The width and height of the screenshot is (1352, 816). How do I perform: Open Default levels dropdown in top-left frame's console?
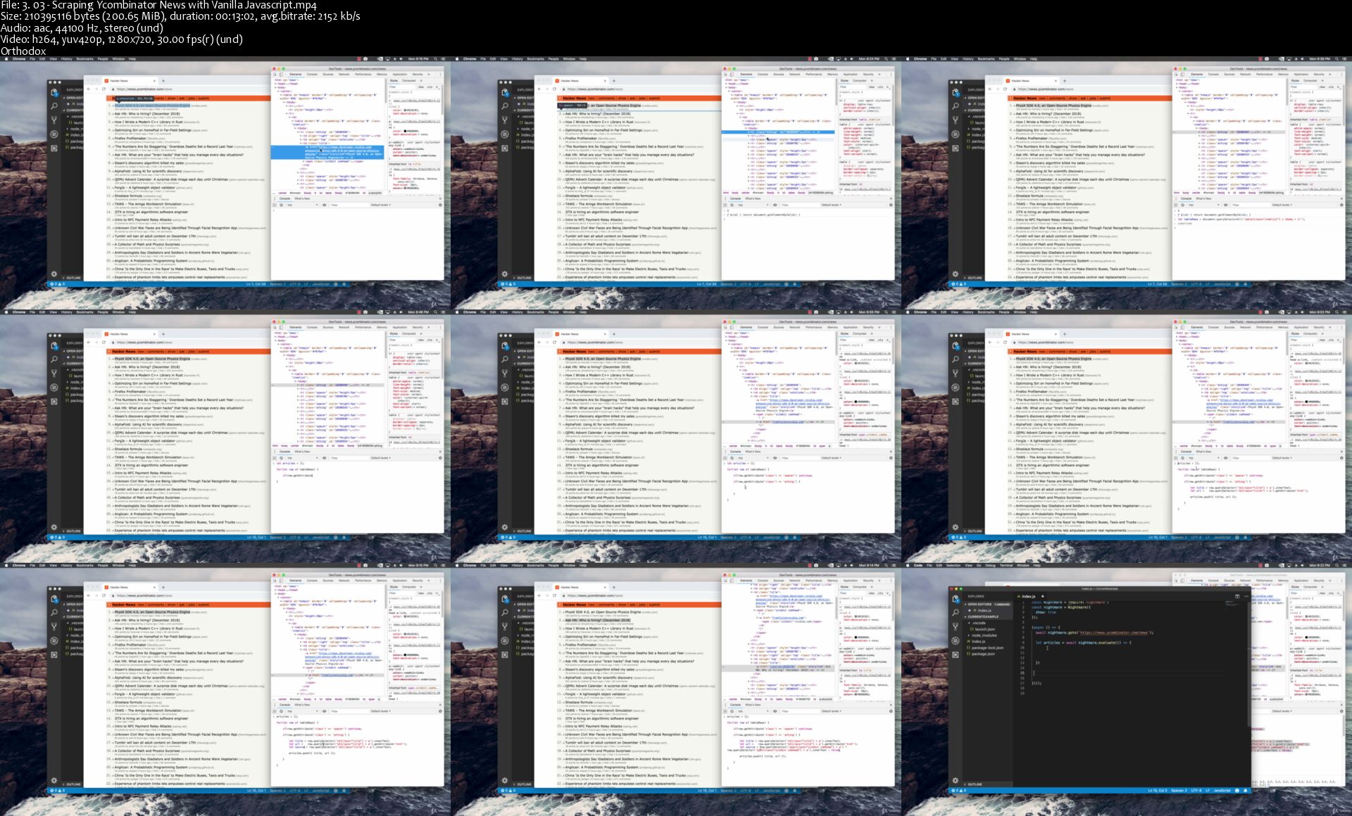(x=380, y=205)
